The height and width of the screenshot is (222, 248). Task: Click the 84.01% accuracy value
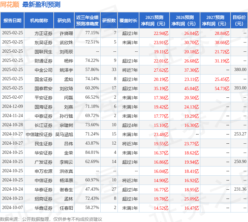[x=92, y=152]
